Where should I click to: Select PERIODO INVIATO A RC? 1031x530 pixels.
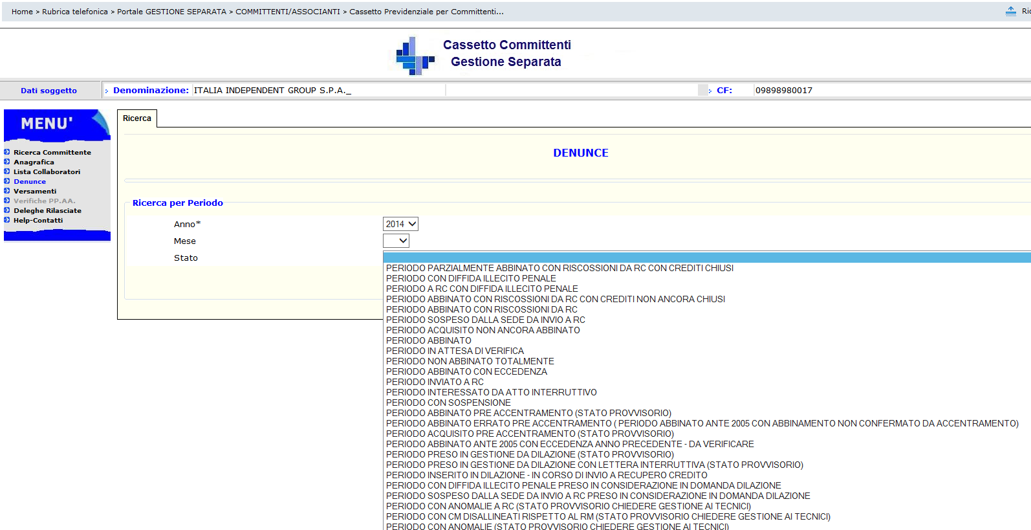[707, 382]
